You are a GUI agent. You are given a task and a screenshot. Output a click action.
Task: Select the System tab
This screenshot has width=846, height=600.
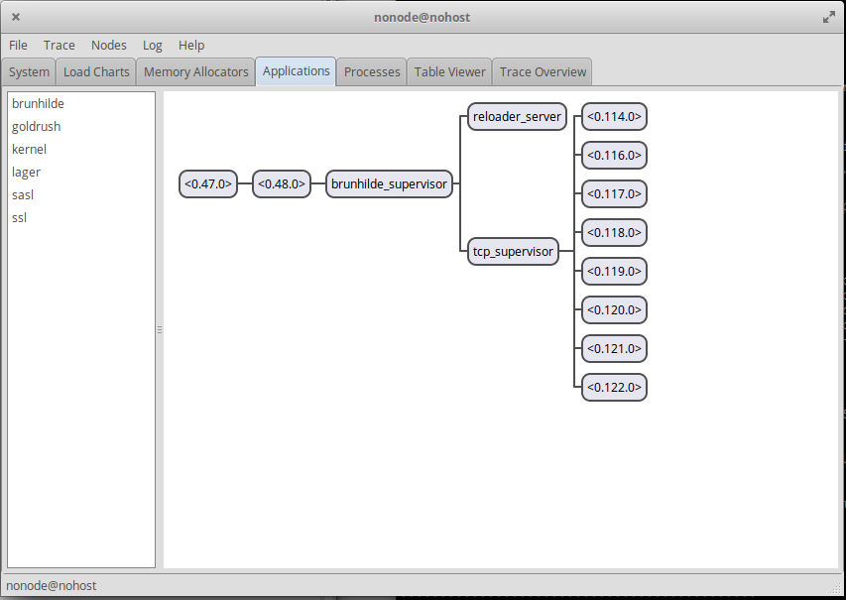coord(29,71)
